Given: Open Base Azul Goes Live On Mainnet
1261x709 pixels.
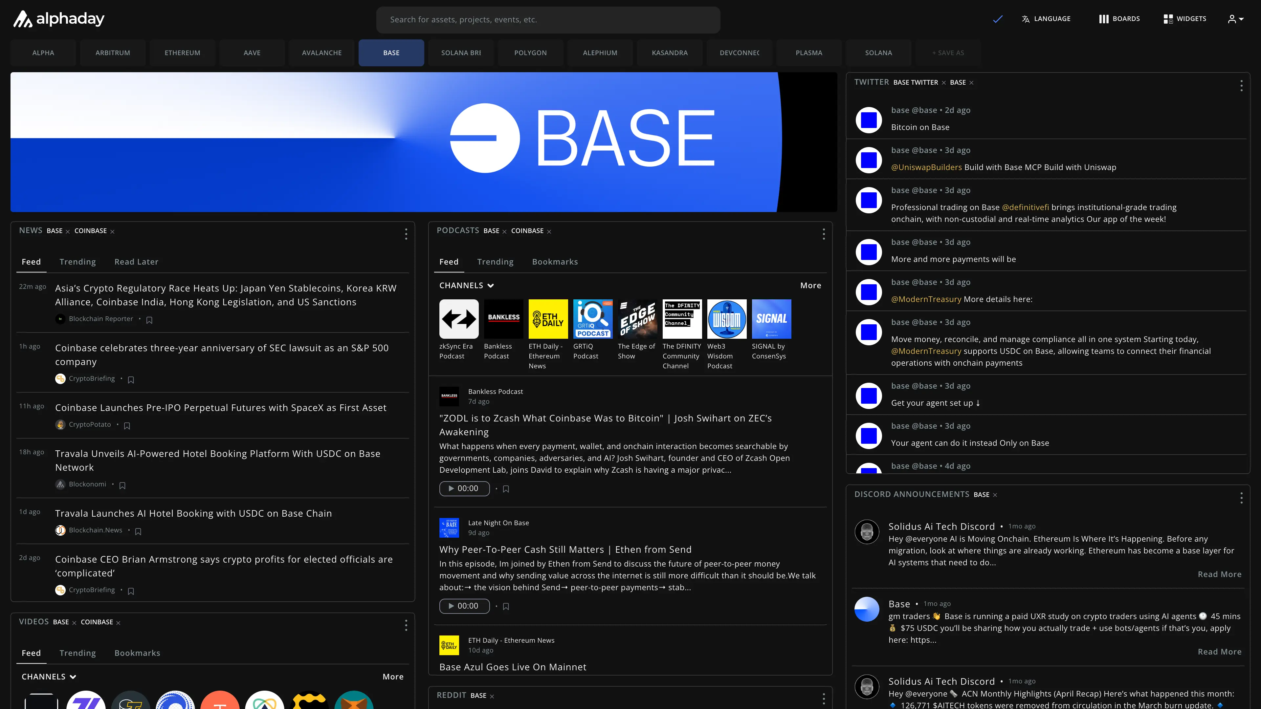Looking at the screenshot, I should pyautogui.click(x=513, y=667).
